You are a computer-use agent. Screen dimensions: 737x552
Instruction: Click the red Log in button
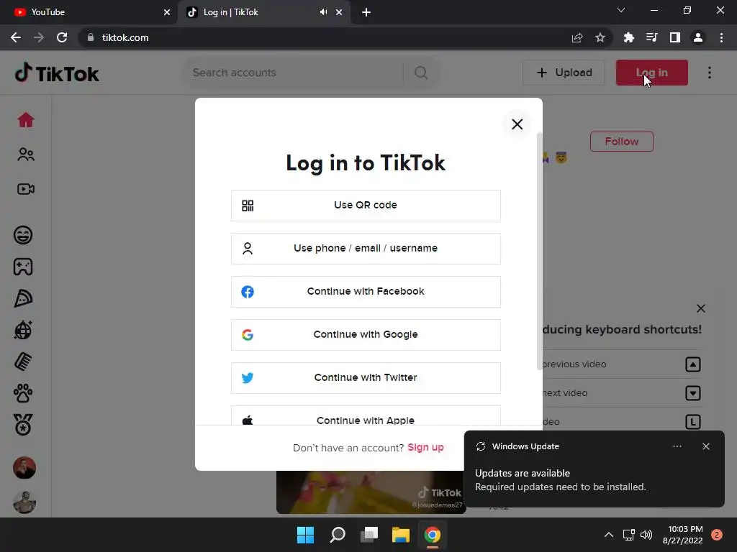coord(651,73)
